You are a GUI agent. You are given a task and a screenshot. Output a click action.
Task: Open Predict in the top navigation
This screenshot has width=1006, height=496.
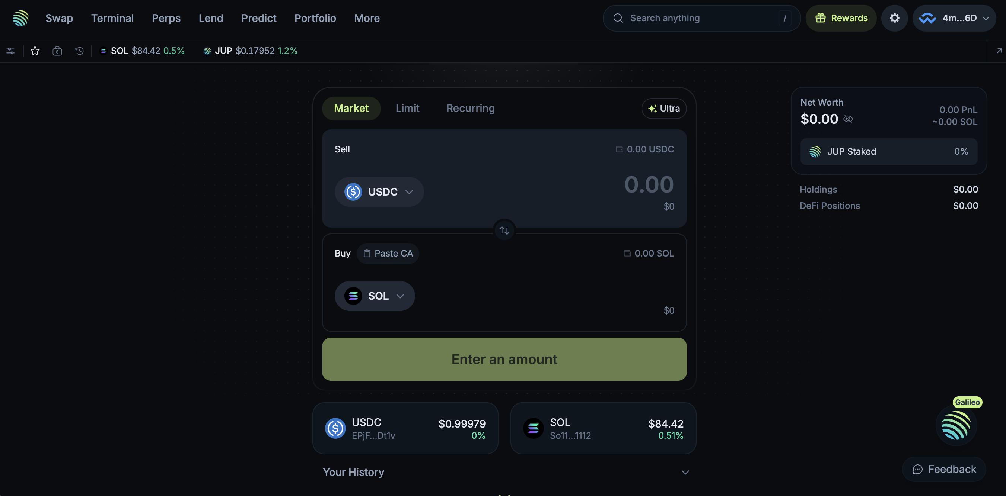pos(258,18)
